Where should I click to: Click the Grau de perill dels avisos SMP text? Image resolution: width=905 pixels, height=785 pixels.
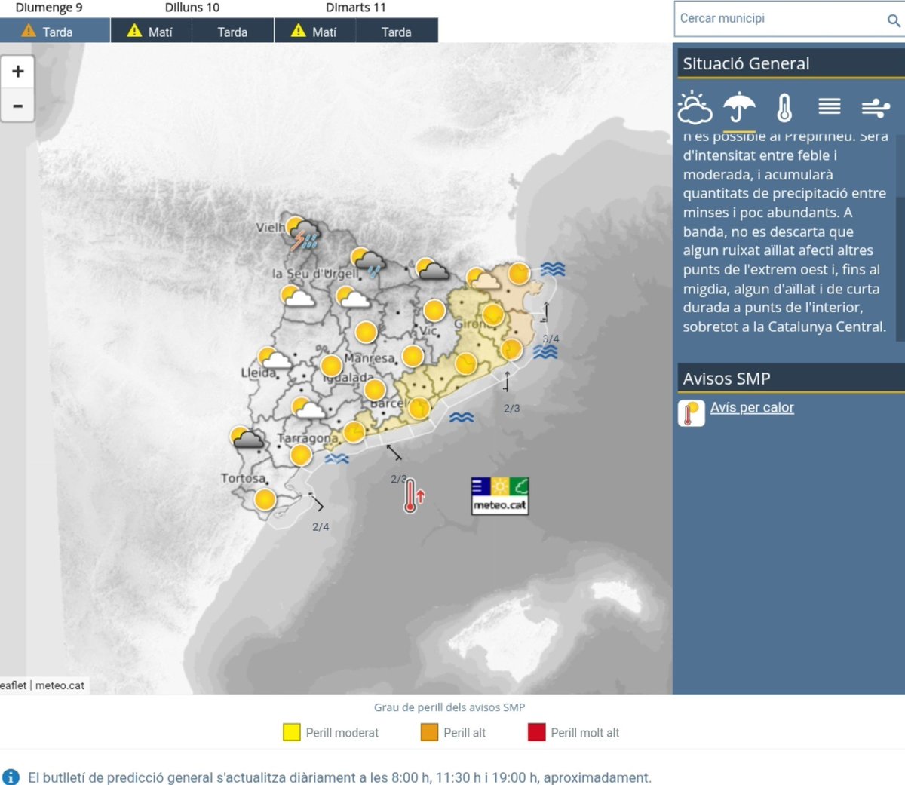(449, 707)
